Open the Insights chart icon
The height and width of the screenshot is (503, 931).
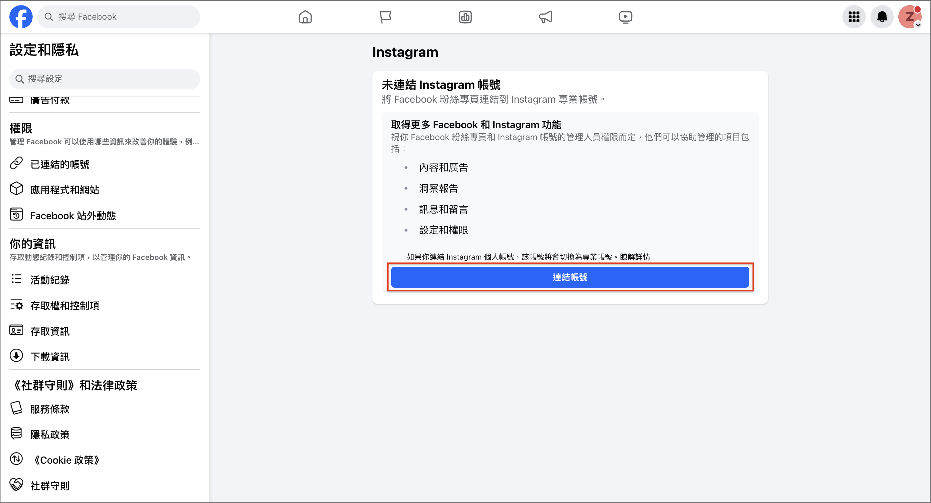(x=465, y=16)
